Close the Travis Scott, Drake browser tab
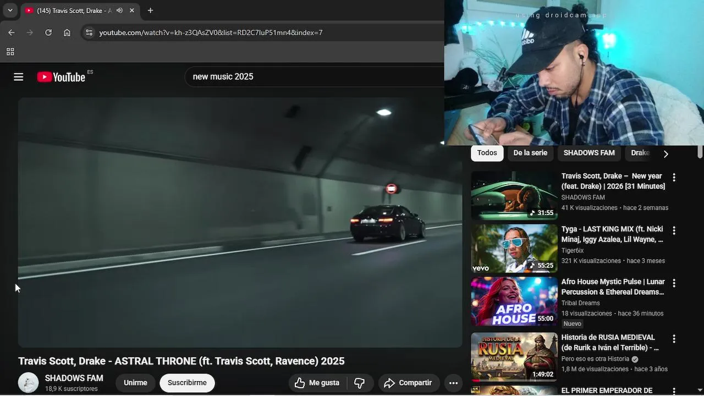704x396 pixels. click(x=132, y=10)
